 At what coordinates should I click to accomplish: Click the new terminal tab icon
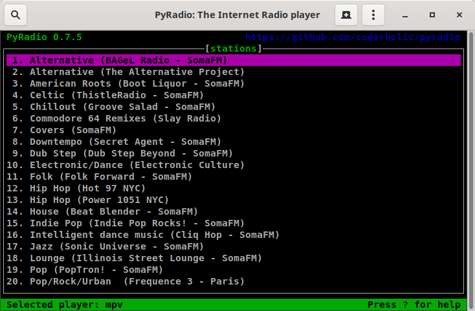pos(346,15)
